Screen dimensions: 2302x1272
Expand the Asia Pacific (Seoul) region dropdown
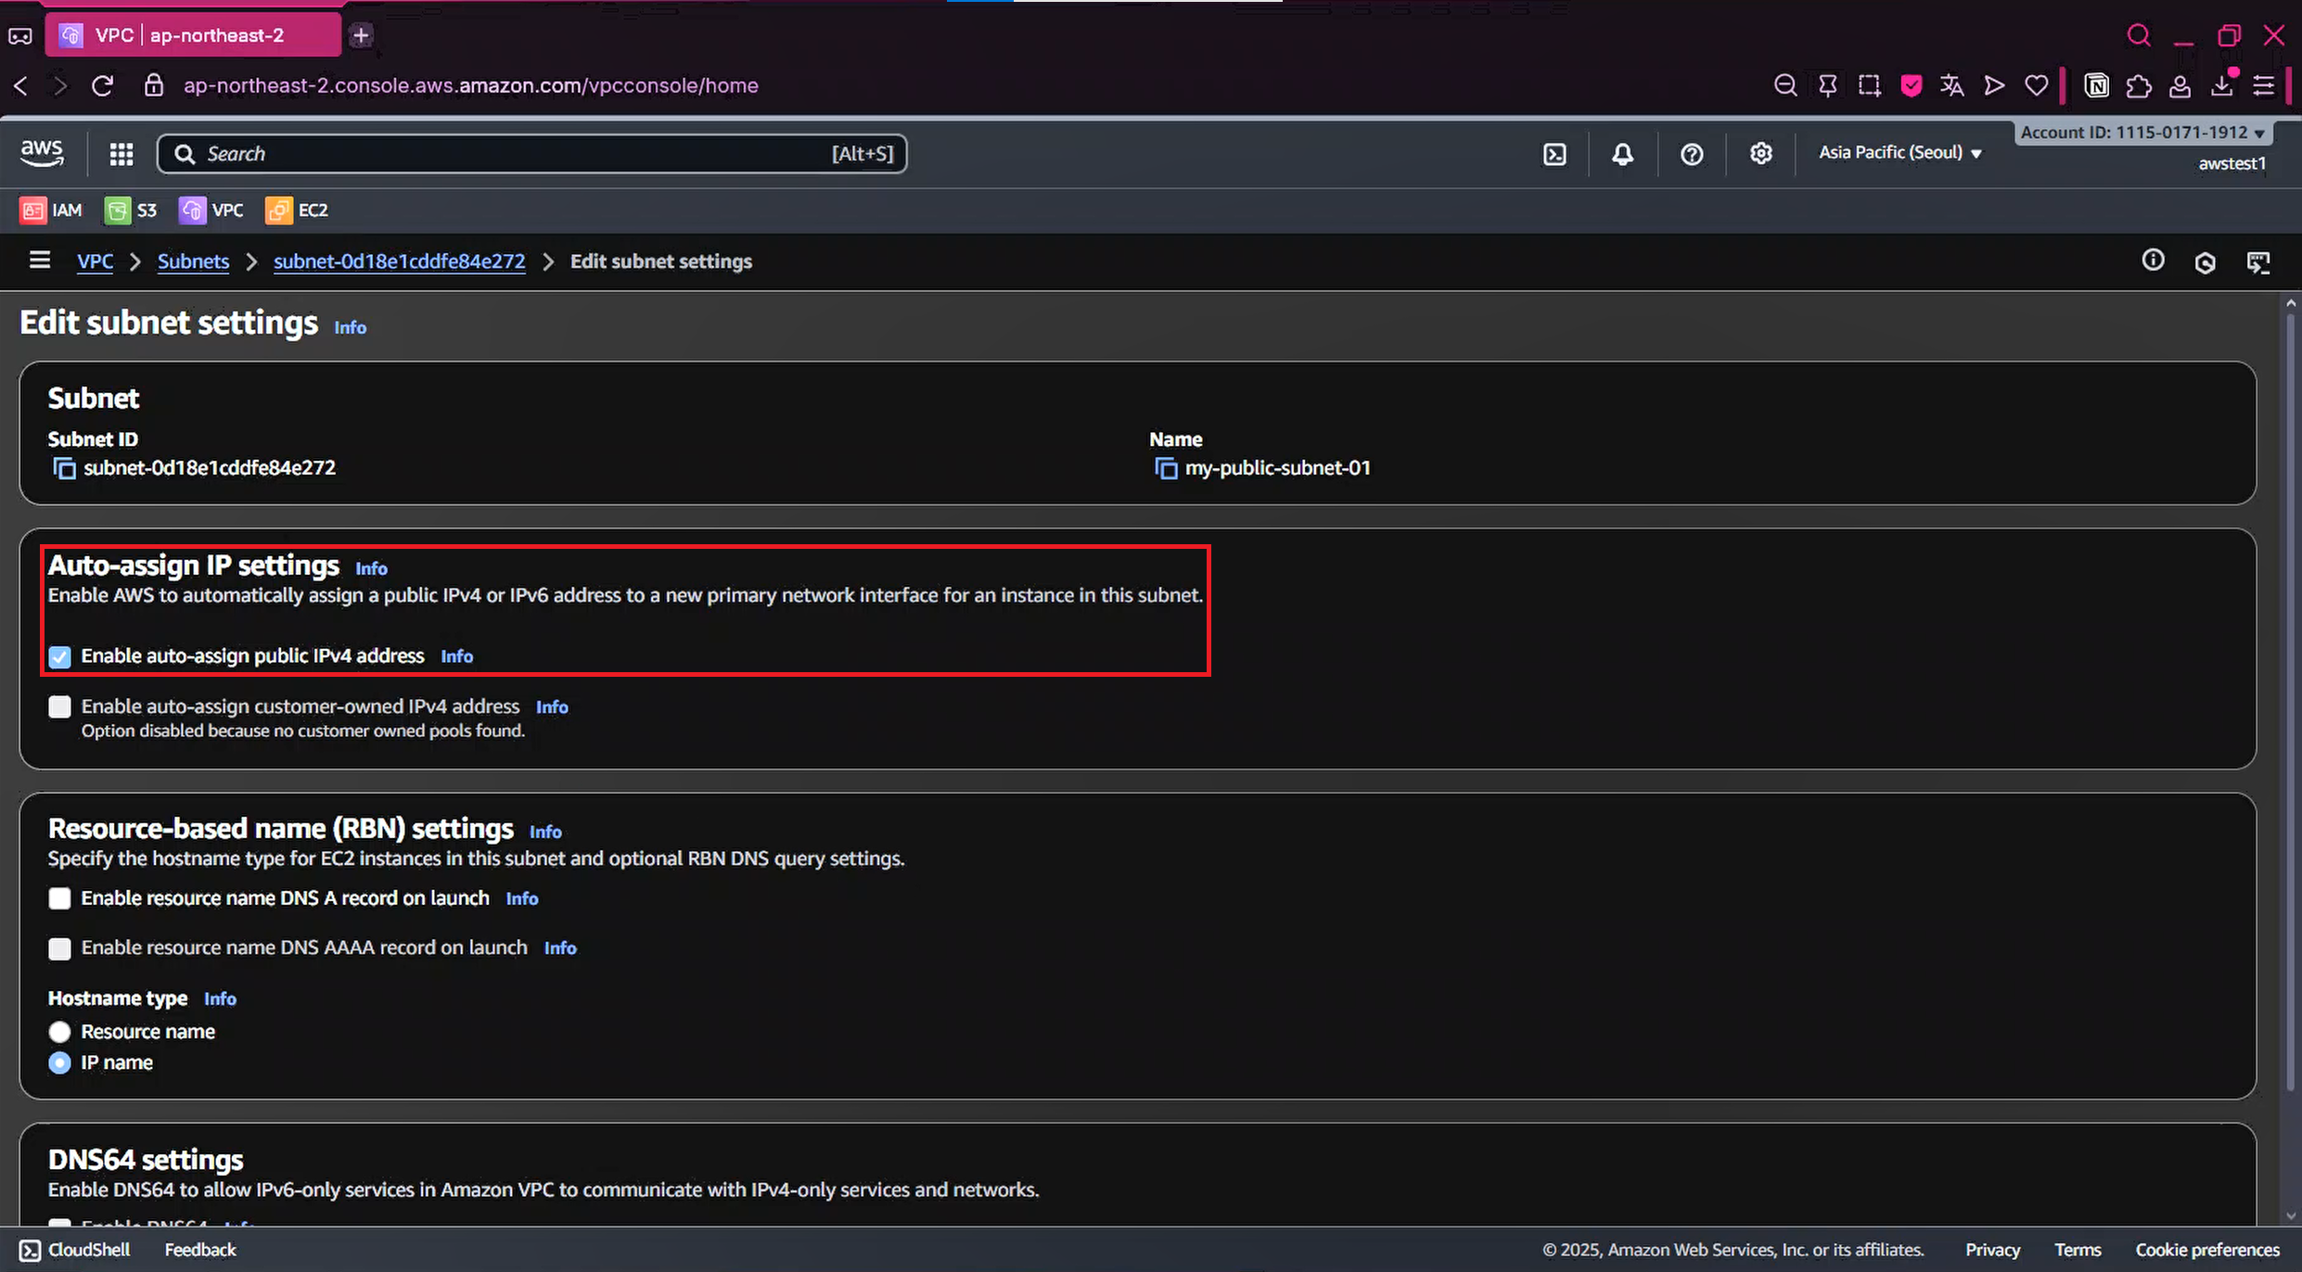1899,153
